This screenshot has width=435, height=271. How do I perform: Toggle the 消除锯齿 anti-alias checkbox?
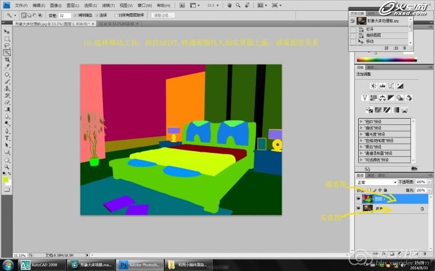click(75, 15)
